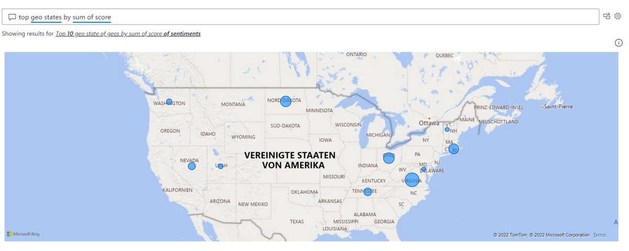Click underlined 'geo states' term in query

[x=46, y=17]
